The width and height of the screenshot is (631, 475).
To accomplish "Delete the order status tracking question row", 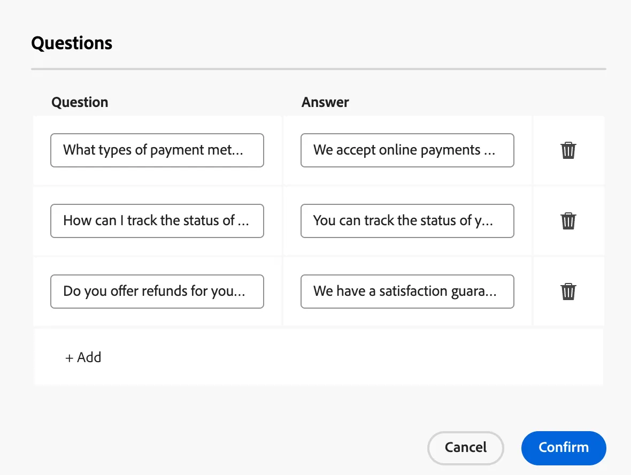I will [568, 220].
